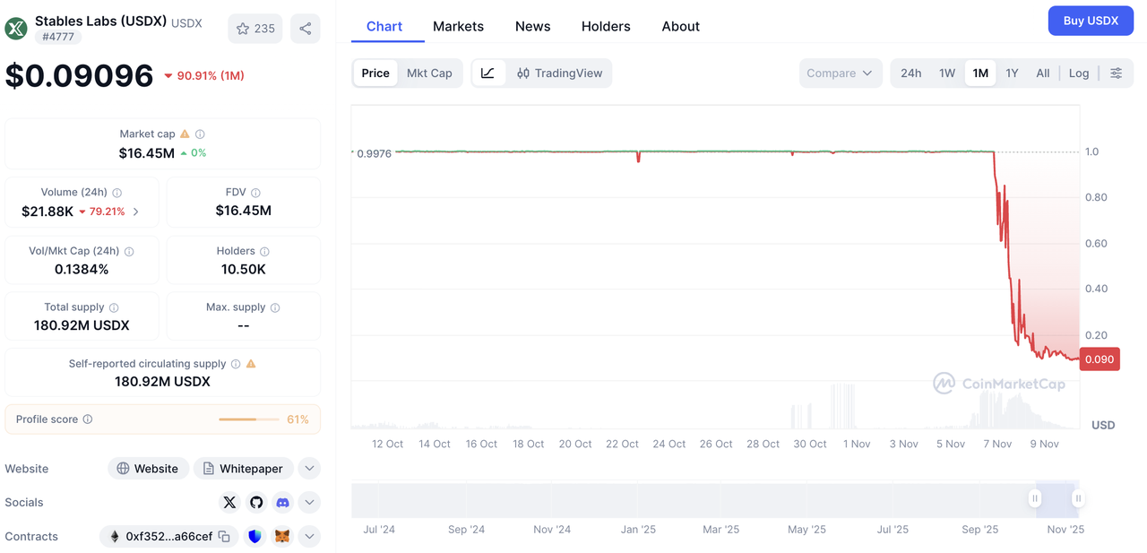Open the Holders tab
This screenshot has height=553, width=1147.
coord(606,27)
